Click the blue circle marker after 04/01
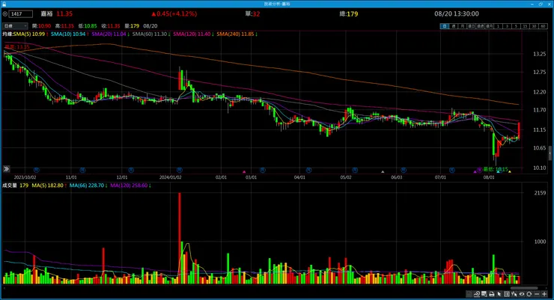Image resolution: width=554 pixels, height=300 pixels. pos(308,170)
